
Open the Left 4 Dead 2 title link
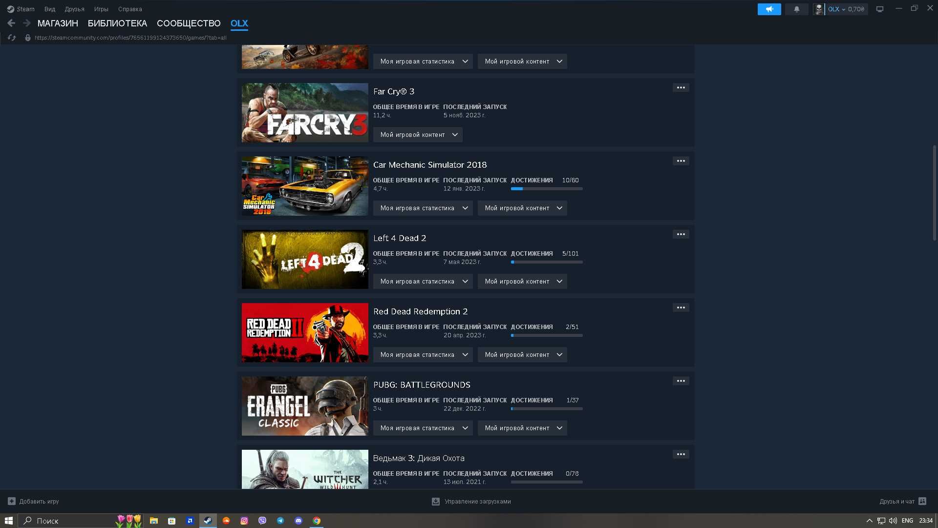(400, 238)
